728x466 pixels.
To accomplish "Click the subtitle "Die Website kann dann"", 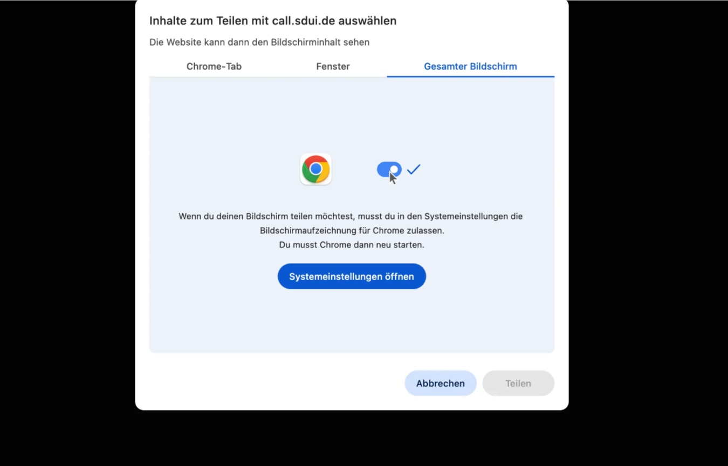I will 200,42.
